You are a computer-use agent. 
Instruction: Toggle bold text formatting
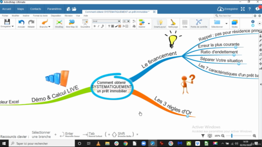(95, 26)
